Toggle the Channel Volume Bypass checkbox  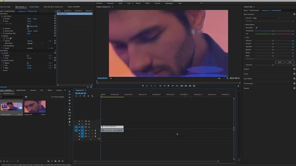tap(28, 63)
